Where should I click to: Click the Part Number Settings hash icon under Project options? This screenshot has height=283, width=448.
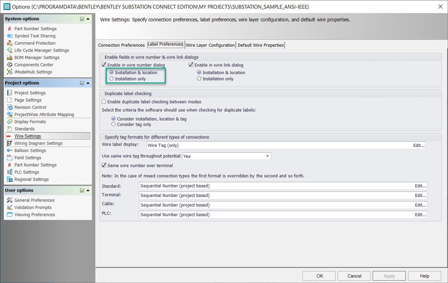[9, 165]
